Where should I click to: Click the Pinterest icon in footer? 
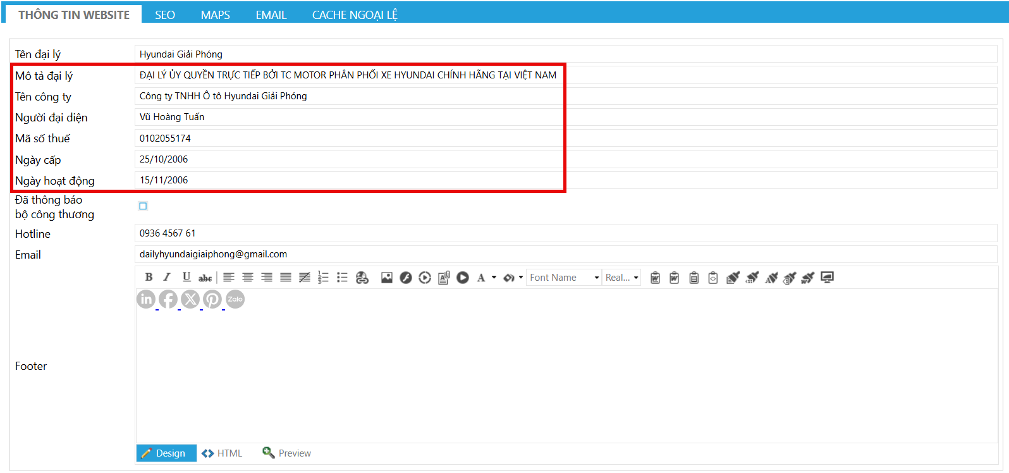[x=212, y=299]
